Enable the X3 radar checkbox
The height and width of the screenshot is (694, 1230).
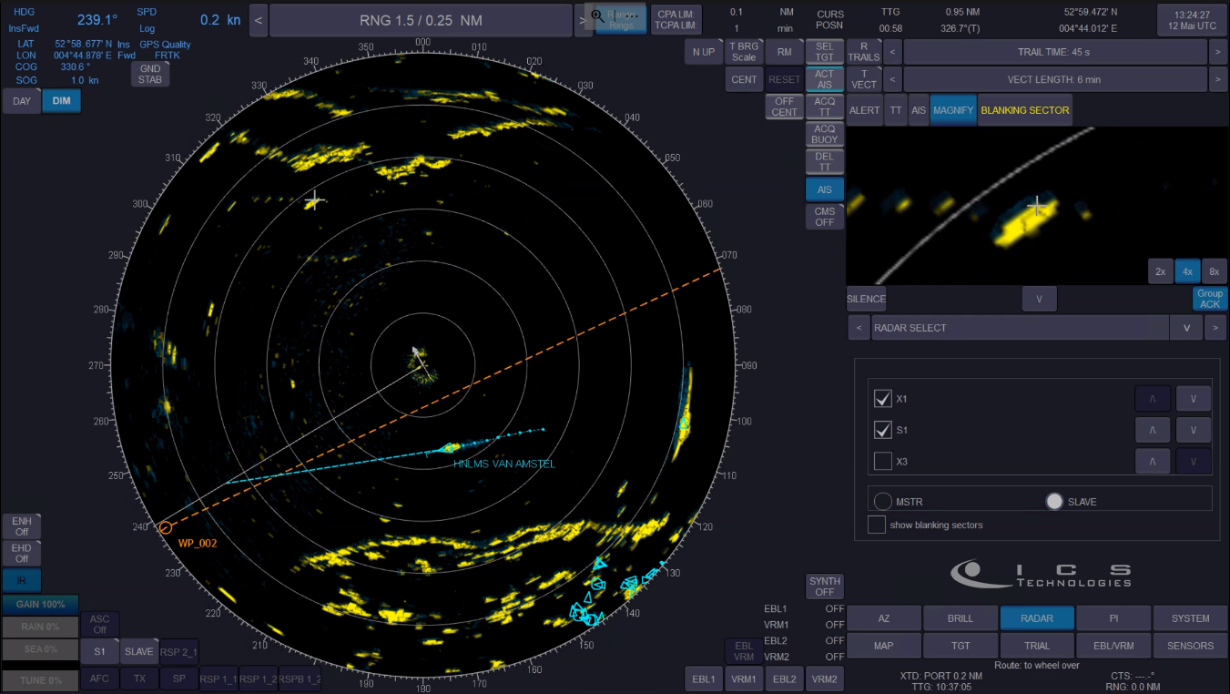coord(882,461)
